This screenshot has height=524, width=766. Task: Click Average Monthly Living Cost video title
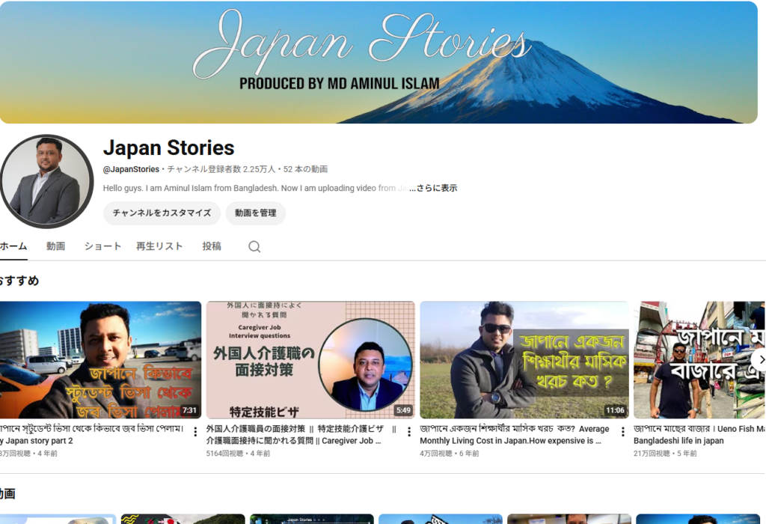(515, 435)
